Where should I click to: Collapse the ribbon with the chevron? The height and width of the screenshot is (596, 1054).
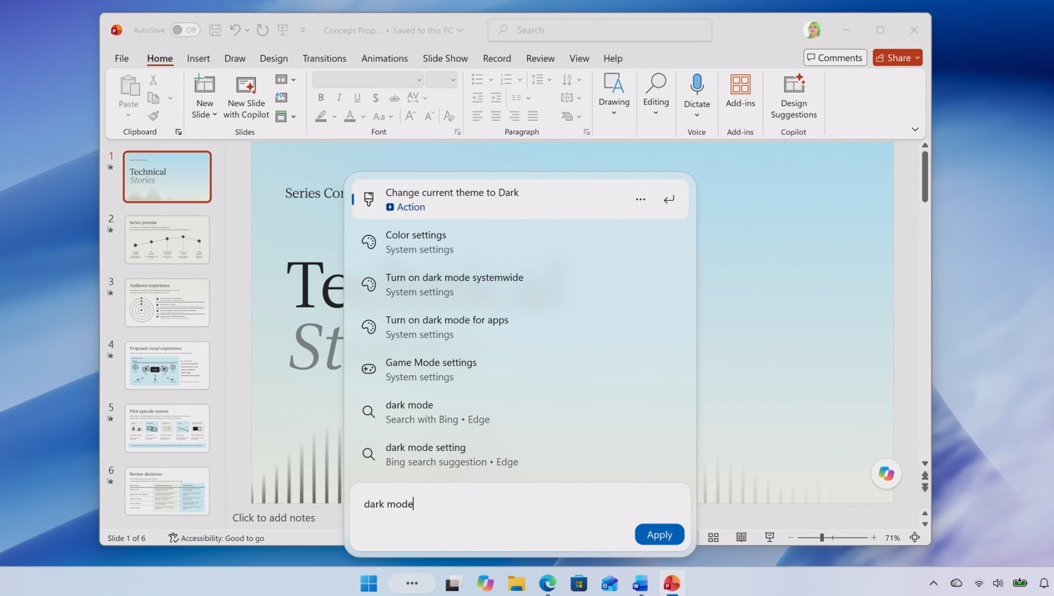(x=915, y=129)
